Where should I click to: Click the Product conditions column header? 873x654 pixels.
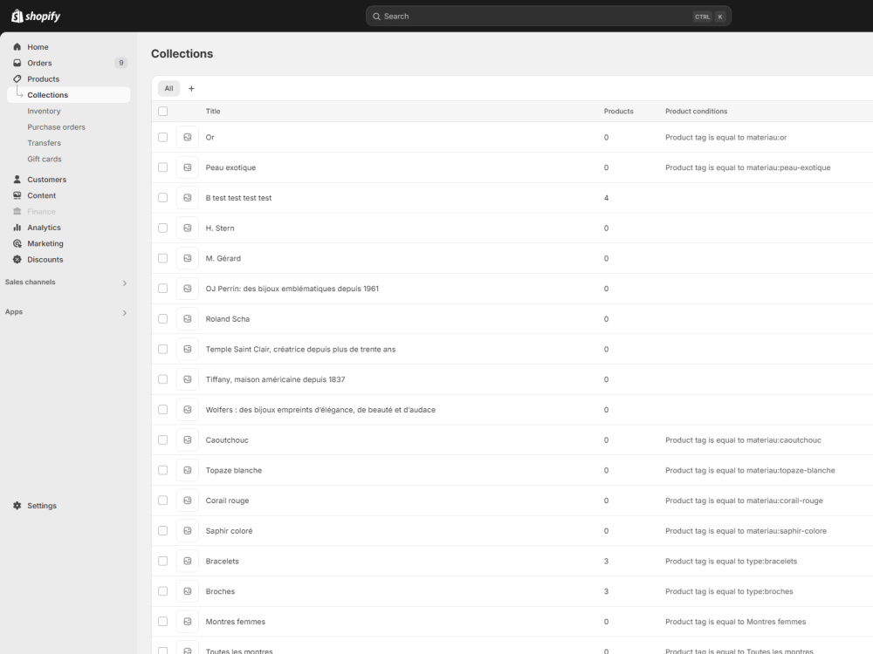pyautogui.click(x=696, y=112)
